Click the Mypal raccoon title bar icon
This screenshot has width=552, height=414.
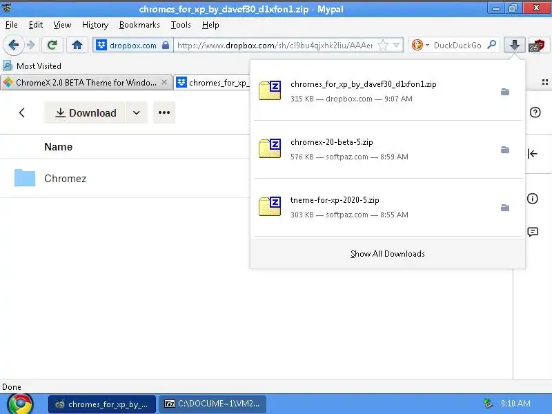pos(7,8)
